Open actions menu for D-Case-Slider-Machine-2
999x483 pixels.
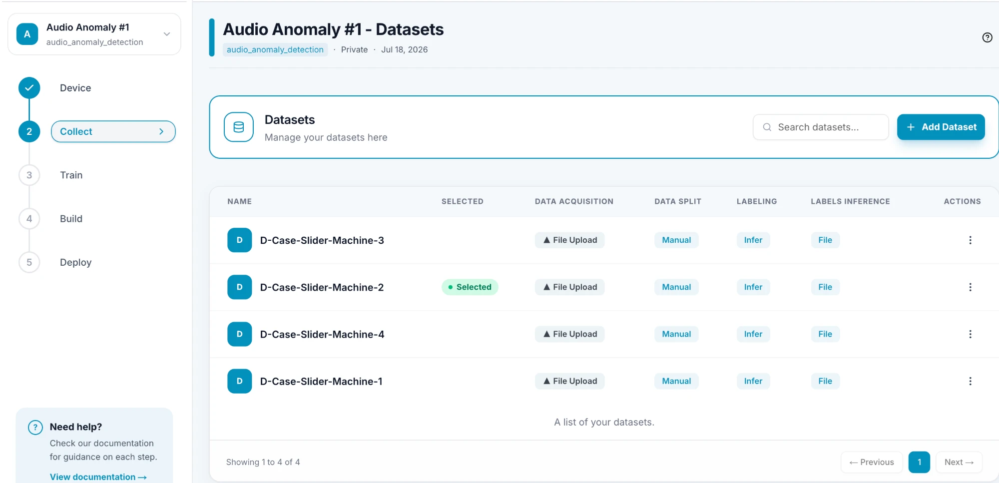[970, 287]
